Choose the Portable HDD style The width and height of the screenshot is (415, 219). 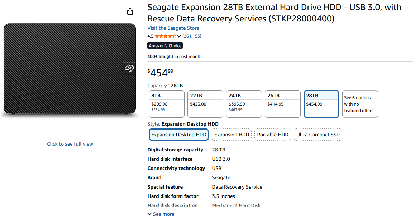click(x=273, y=135)
